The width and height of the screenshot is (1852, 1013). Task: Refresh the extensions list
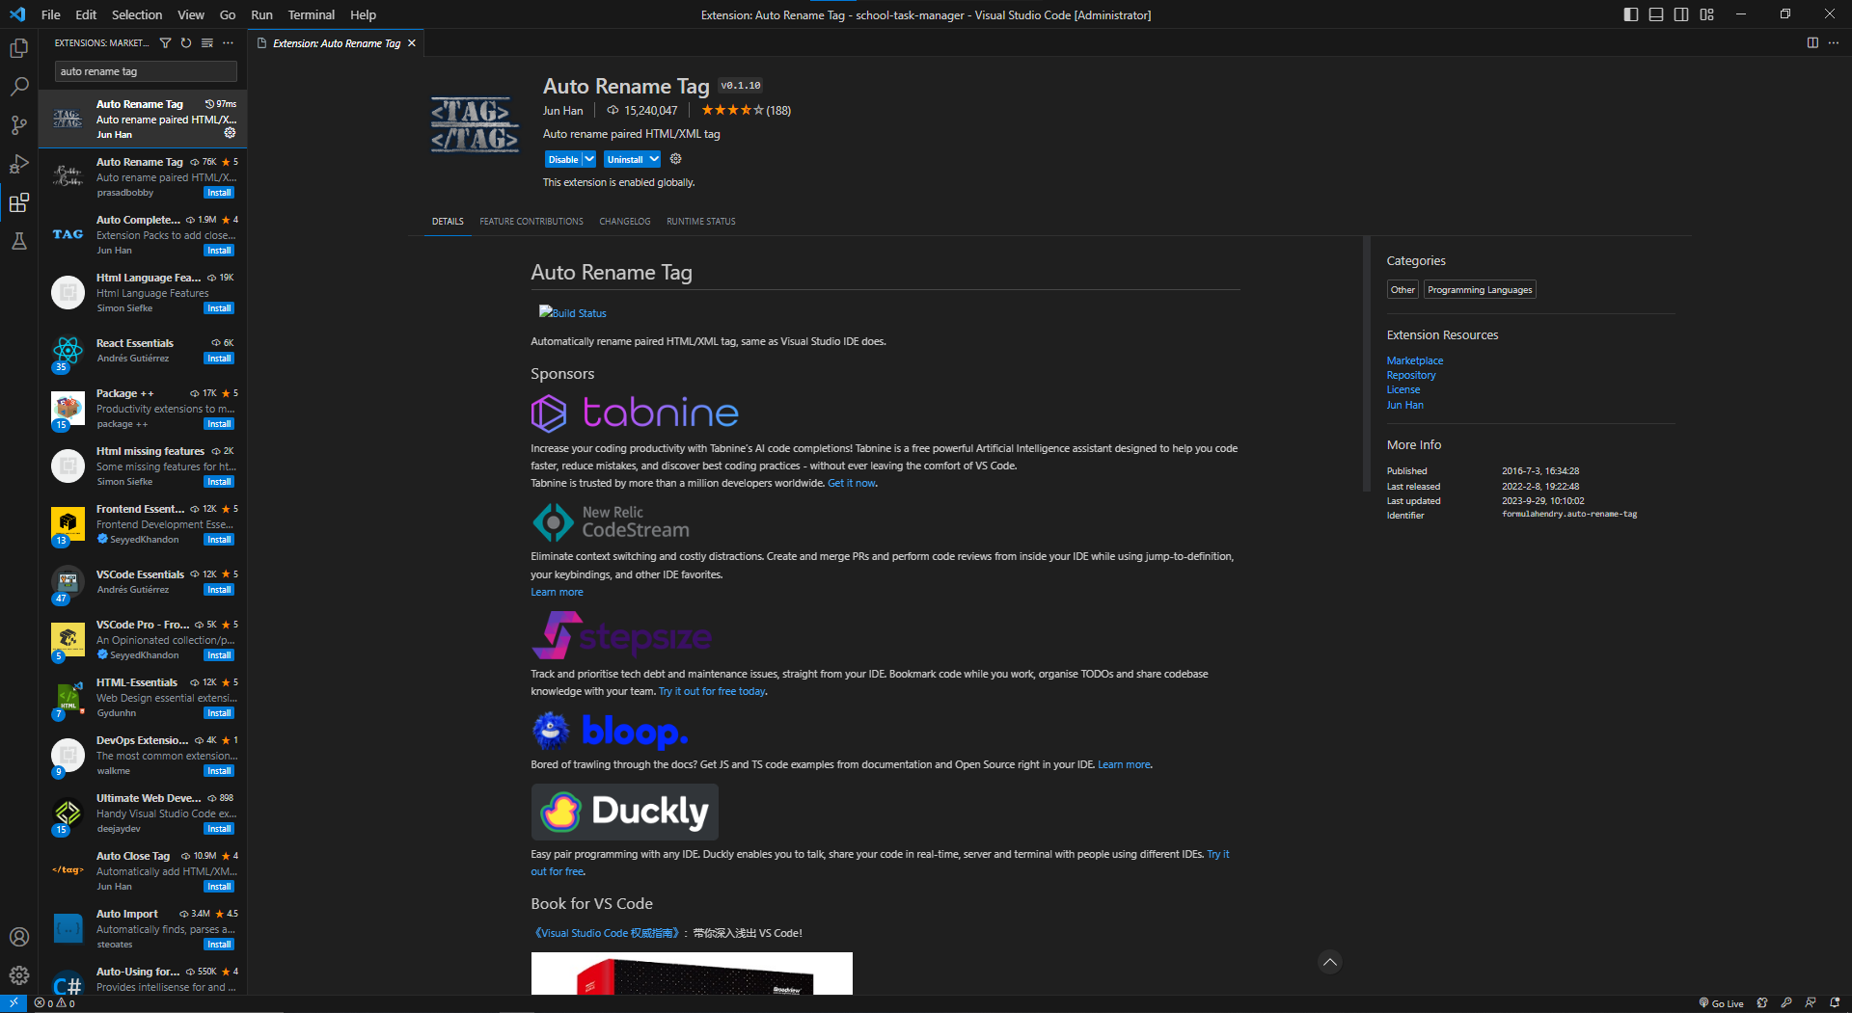186,42
